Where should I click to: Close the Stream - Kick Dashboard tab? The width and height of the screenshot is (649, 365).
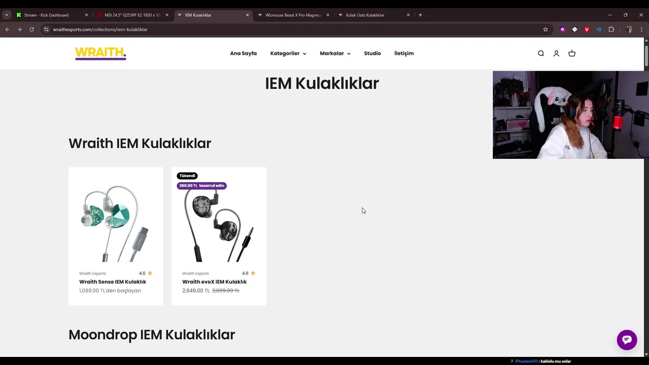point(86,15)
